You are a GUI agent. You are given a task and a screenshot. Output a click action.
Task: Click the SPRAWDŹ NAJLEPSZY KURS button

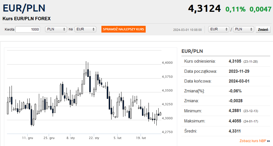coord(124,29)
